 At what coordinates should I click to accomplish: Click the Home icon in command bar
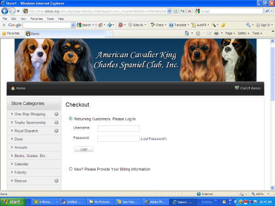click(x=186, y=34)
